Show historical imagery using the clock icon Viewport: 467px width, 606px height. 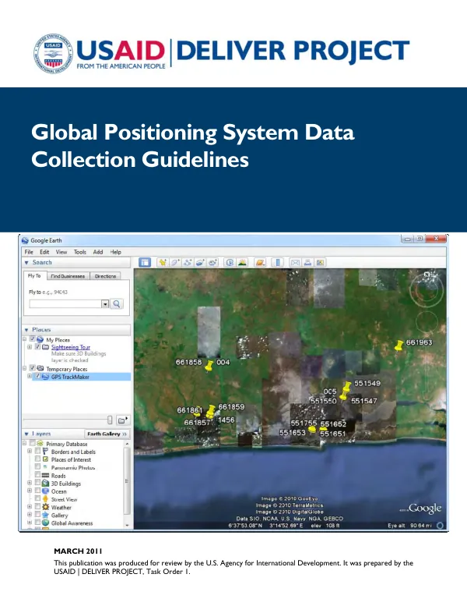click(x=230, y=262)
